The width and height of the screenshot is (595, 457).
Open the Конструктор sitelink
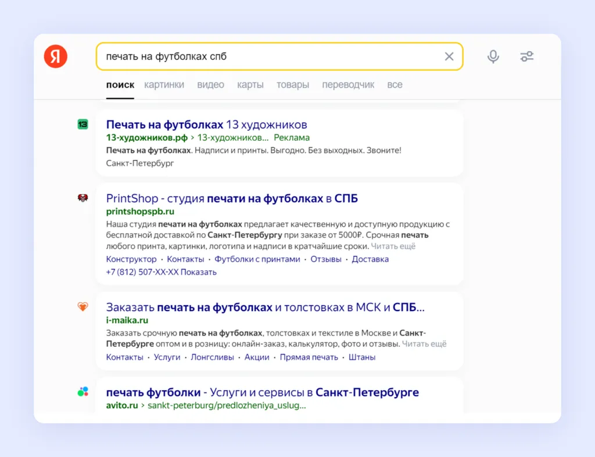pyautogui.click(x=131, y=259)
